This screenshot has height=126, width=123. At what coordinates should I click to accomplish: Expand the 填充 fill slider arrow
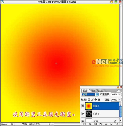(x=120, y=100)
